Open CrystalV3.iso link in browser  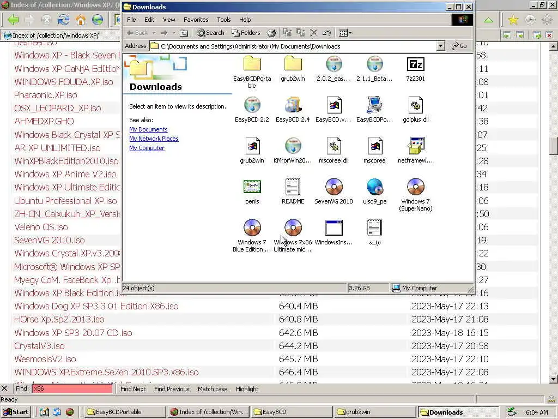(x=39, y=346)
